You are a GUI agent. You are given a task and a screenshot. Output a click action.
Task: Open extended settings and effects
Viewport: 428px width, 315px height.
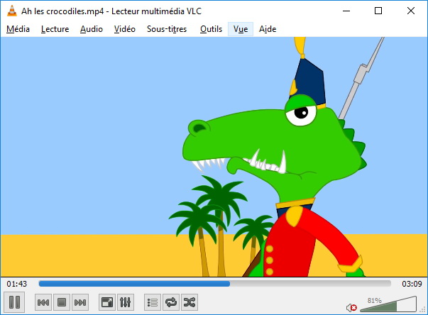[126, 302]
